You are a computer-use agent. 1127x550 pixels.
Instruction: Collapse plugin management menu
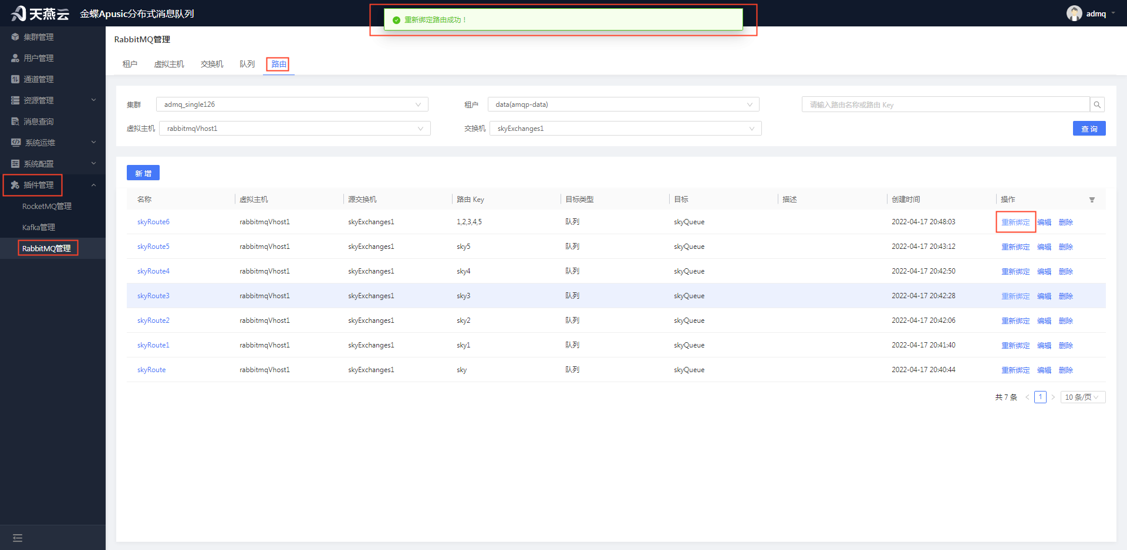(x=53, y=185)
